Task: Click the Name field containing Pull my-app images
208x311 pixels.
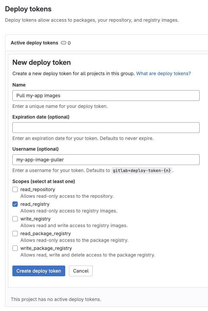Action: point(106,95)
